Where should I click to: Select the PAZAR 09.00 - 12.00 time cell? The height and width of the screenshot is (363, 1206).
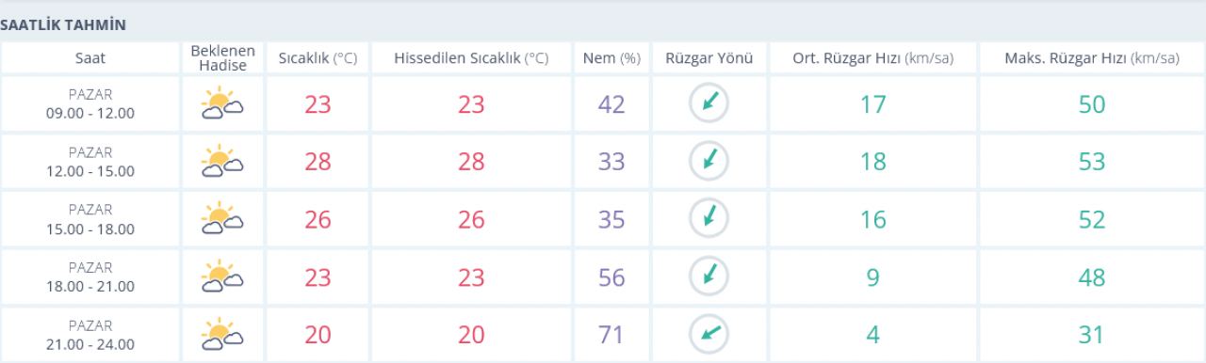[x=90, y=103]
